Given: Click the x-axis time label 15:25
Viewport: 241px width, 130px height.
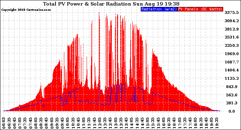Looking at the screenshot, I should coord(153,123).
